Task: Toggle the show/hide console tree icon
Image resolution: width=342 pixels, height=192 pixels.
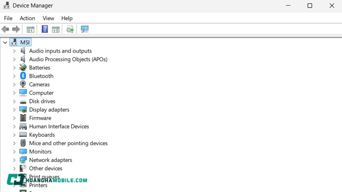Action: click(30, 29)
